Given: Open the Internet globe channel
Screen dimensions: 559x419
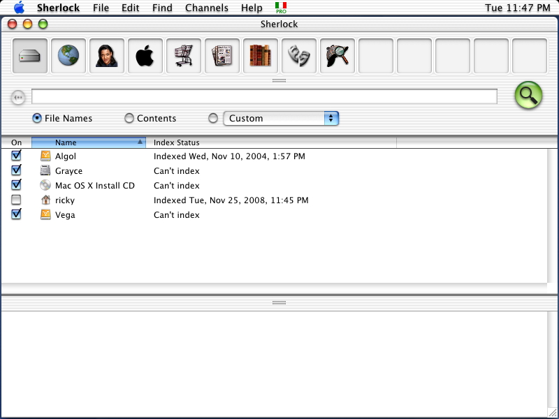Looking at the screenshot, I should [x=68, y=56].
